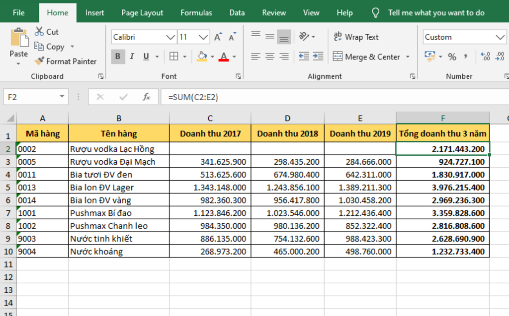Click the yellow fill color bucket
This screenshot has height=316, width=509.
pyautogui.click(x=201, y=57)
